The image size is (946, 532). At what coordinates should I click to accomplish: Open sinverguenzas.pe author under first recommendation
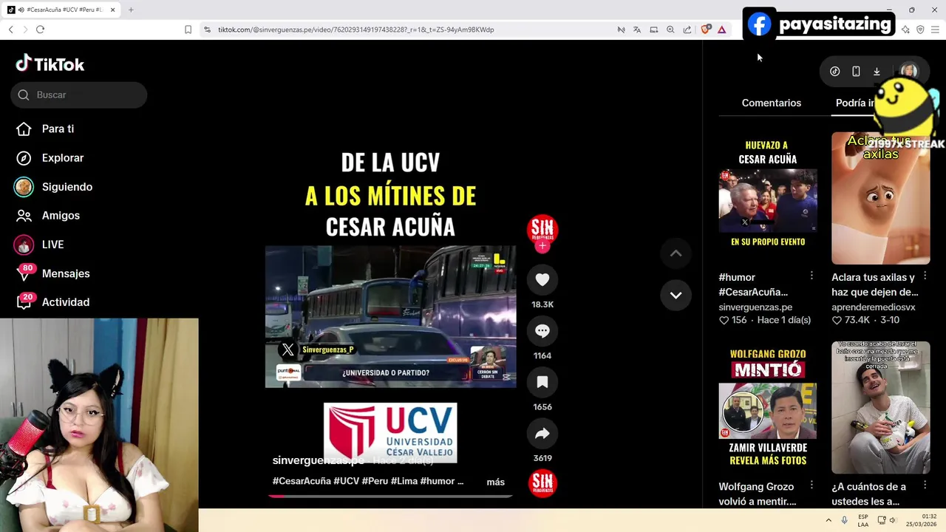coord(755,307)
